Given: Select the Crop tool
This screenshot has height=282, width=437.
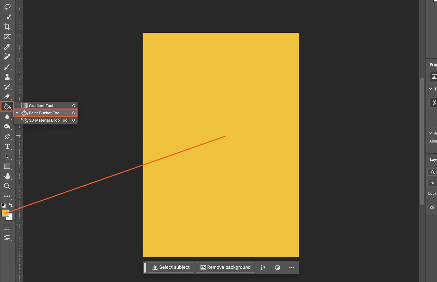Looking at the screenshot, I should (7, 26).
